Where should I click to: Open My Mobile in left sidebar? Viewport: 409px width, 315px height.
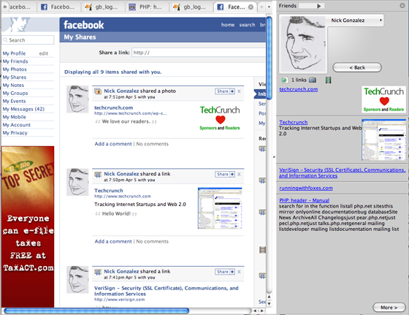click(x=15, y=117)
